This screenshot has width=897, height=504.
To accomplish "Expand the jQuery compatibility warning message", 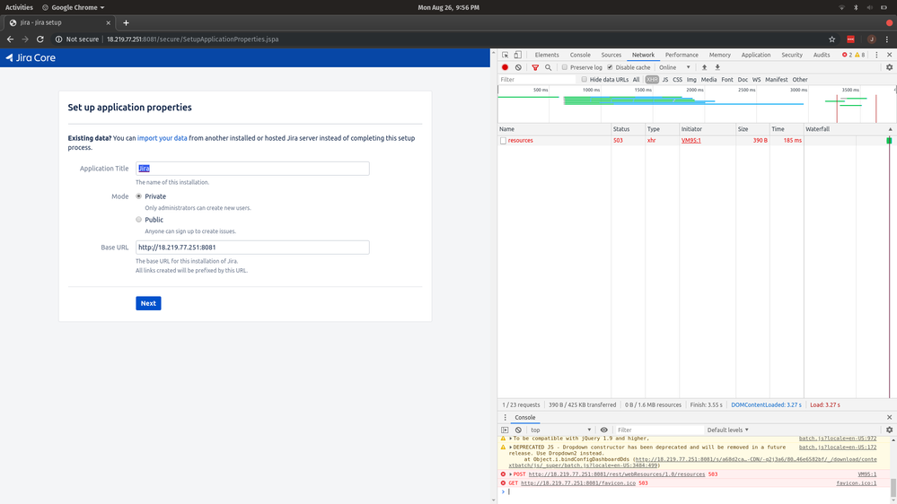I will (511, 439).
